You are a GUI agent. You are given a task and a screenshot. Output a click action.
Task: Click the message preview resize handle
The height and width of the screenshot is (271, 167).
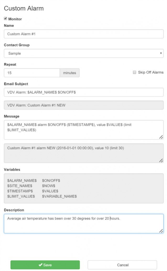161,160
